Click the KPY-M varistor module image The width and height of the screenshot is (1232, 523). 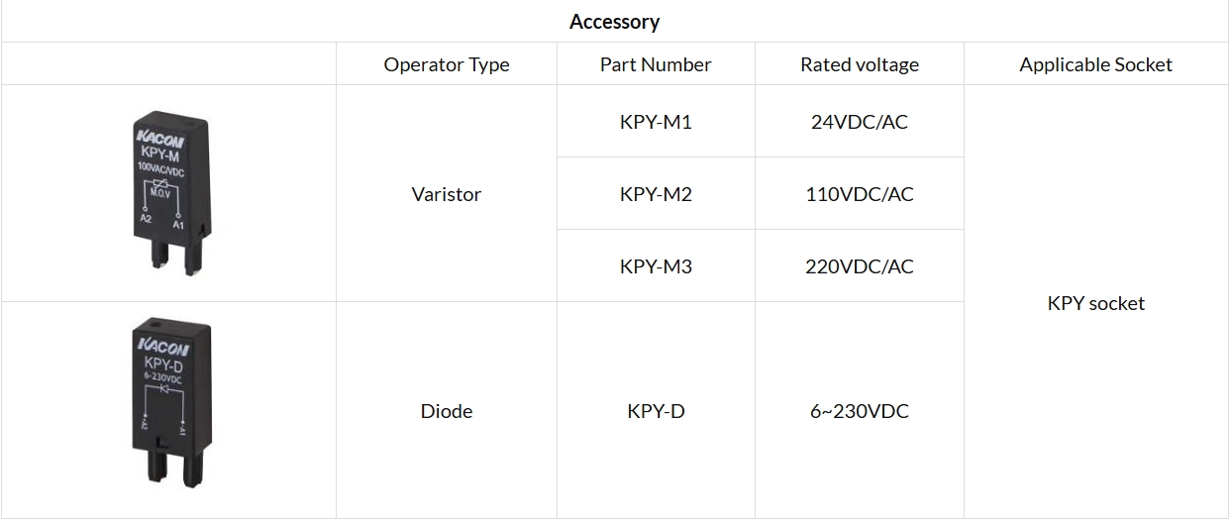[x=169, y=192]
